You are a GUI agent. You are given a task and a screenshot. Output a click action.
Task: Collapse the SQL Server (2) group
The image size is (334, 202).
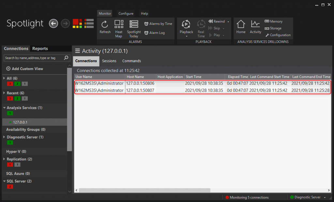pos(4,181)
